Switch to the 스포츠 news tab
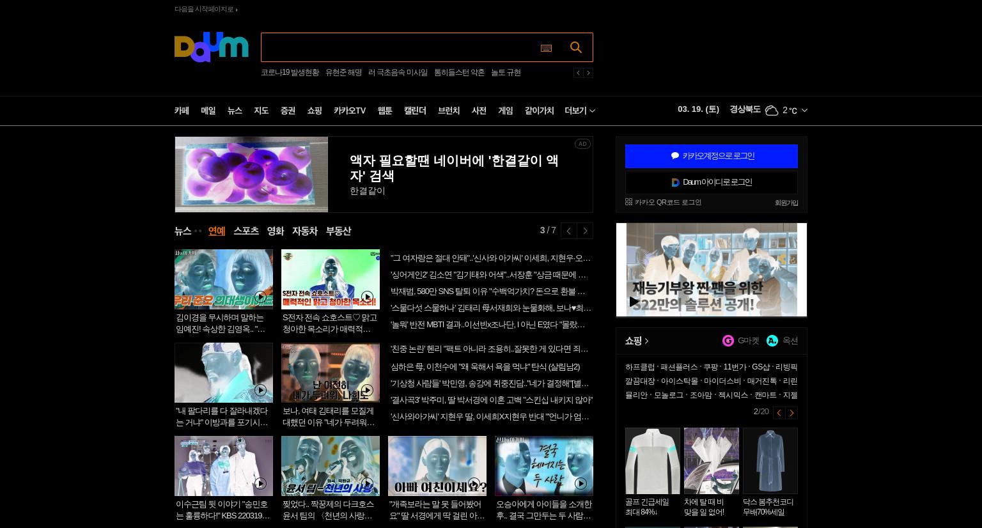 246,231
